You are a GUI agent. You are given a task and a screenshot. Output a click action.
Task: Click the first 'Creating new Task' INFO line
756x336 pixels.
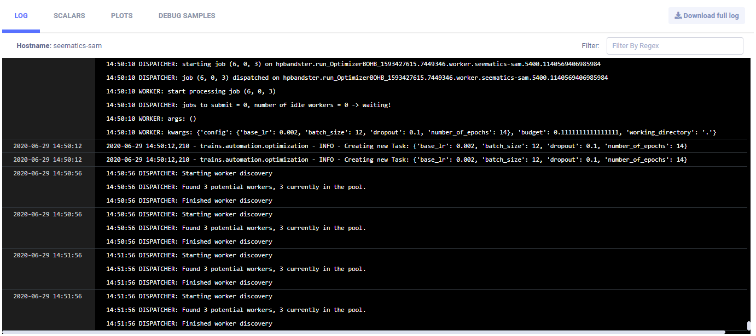[396, 146]
